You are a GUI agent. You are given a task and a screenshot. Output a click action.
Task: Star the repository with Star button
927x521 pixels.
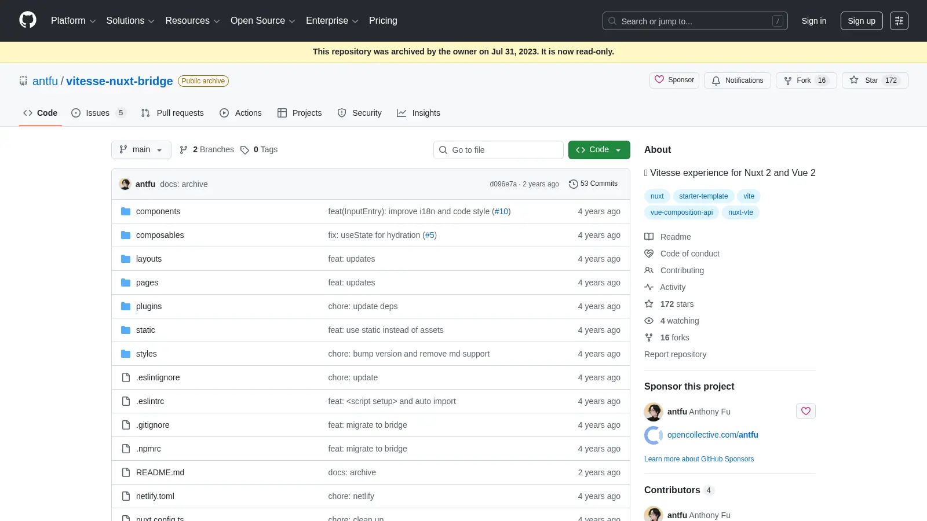pyautogui.click(x=875, y=80)
